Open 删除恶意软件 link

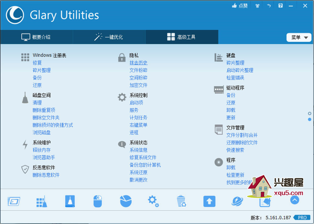[46, 175]
